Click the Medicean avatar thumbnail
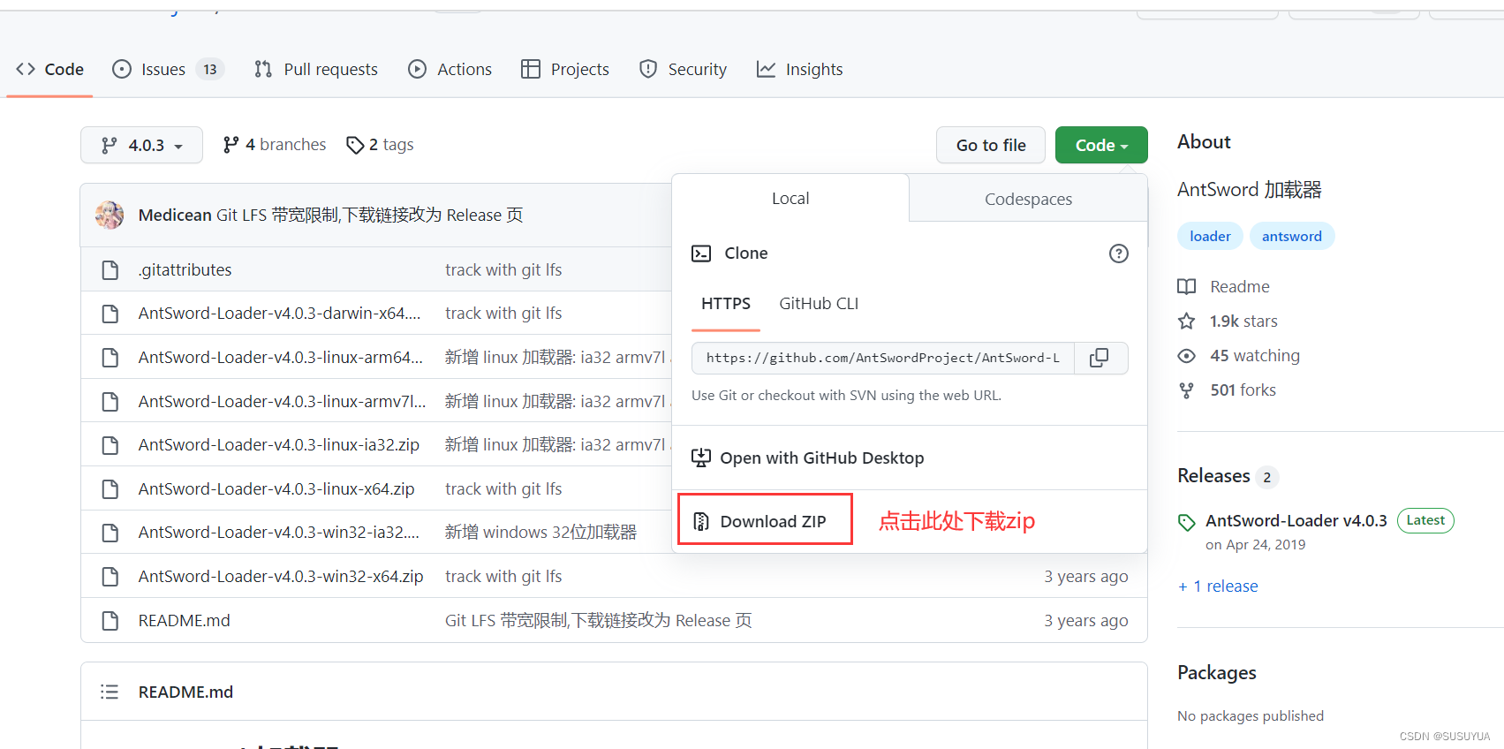This screenshot has height=749, width=1504. tap(110, 215)
